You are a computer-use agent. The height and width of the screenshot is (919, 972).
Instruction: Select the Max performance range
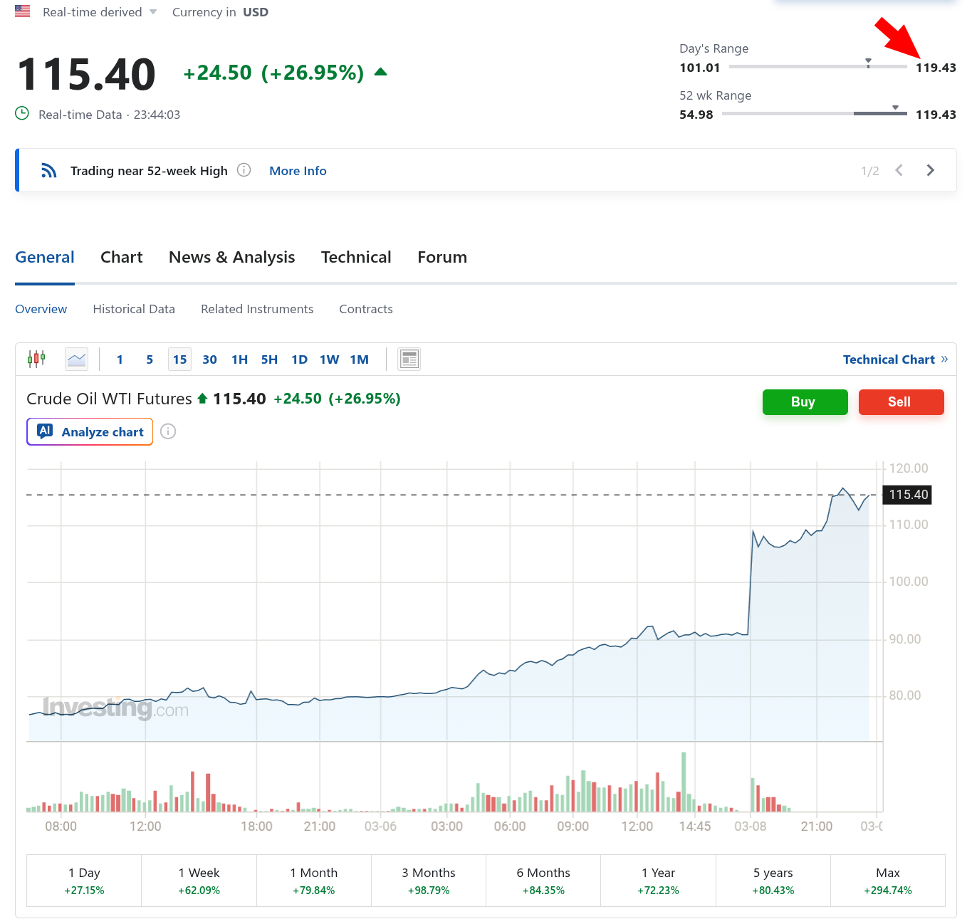[888, 881]
